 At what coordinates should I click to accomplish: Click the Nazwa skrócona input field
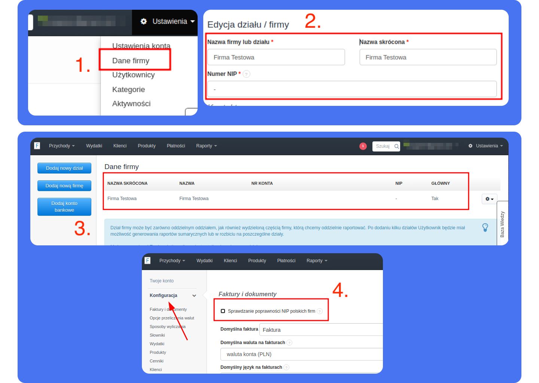point(428,57)
